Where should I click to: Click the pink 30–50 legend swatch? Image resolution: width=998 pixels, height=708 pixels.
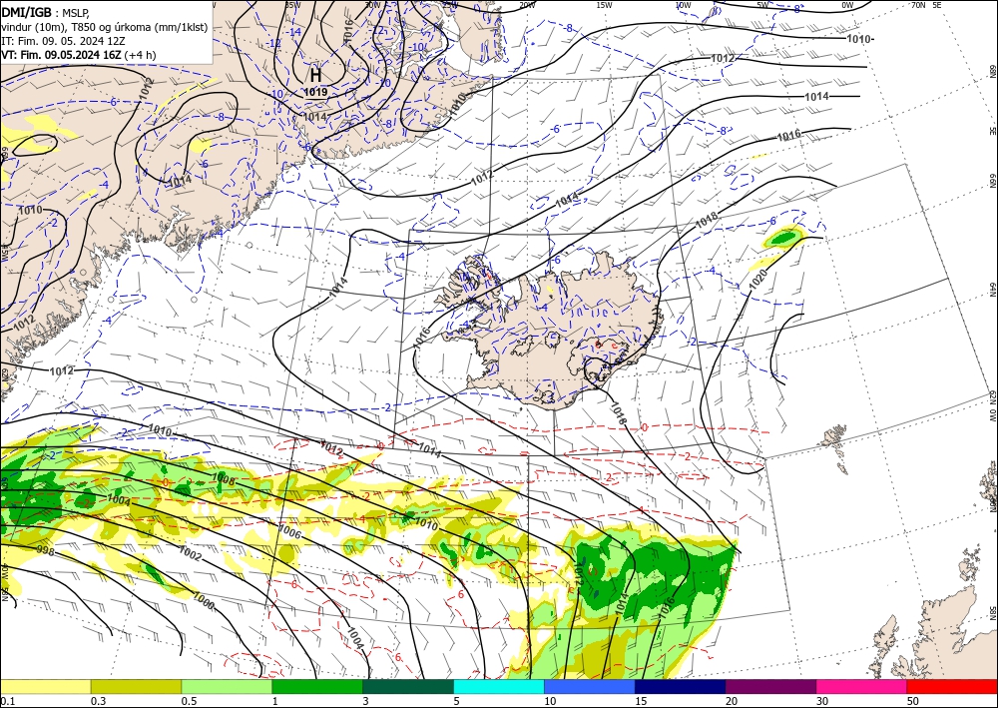tap(862, 686)
